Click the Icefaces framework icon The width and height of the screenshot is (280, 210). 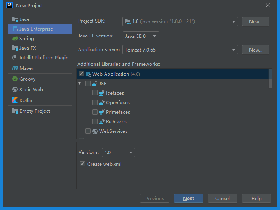102,93
